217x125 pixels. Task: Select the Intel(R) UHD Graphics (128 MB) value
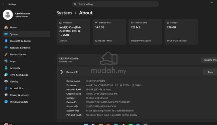[x=102, y=94]
